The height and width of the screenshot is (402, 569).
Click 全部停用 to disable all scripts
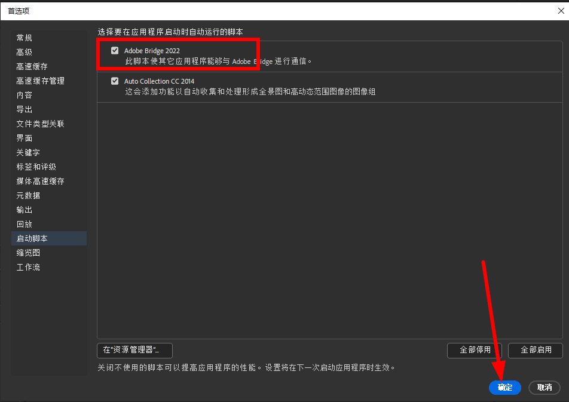click(x=475, y=350)
